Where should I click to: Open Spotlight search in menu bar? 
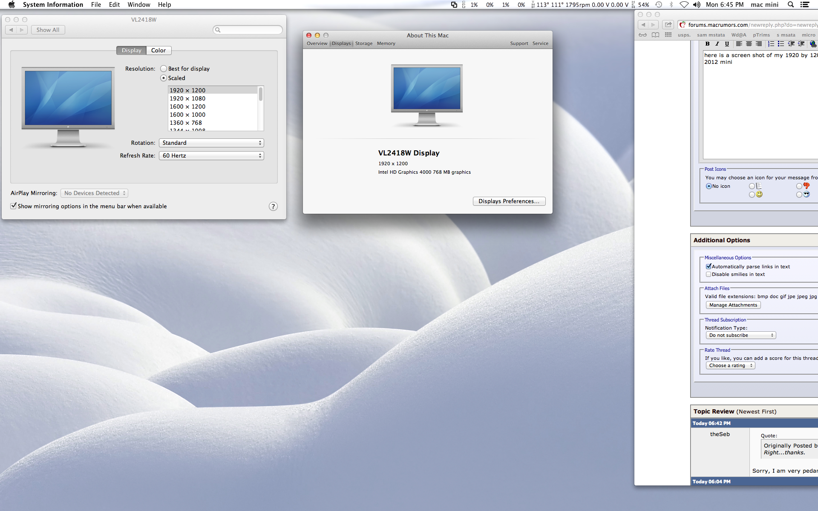[790, 5]
